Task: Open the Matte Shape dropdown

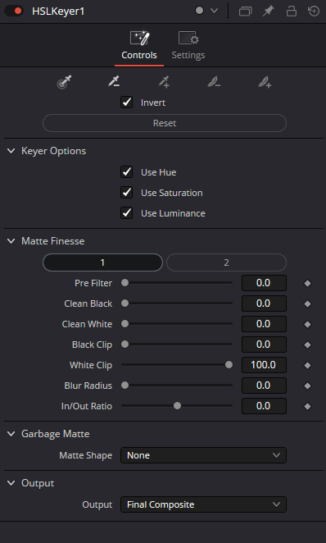Action: point(203,455)
